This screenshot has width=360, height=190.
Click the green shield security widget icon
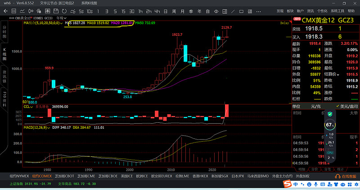click(330, 114)
